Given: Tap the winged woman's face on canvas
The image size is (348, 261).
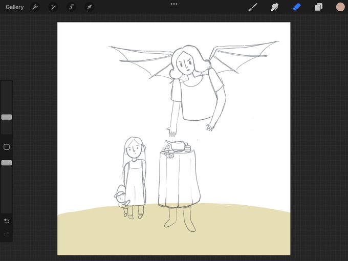Looking at the screenshot, I should click(x=186, y=63).
